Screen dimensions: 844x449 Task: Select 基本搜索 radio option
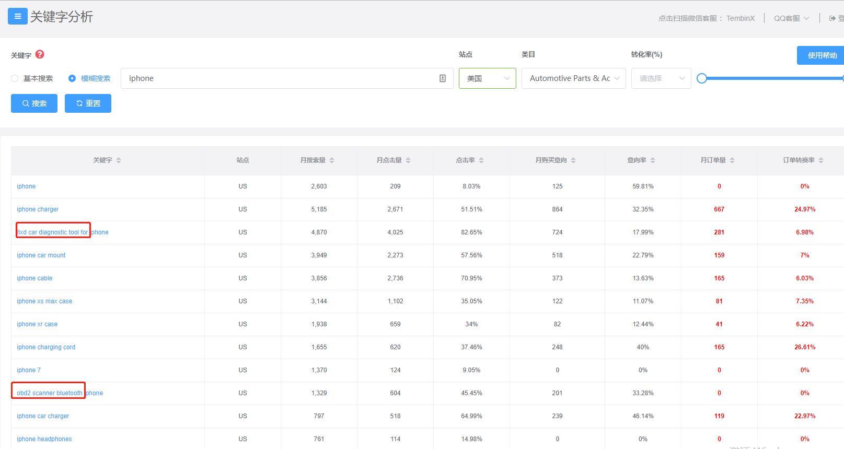click(x=15, y=78)
